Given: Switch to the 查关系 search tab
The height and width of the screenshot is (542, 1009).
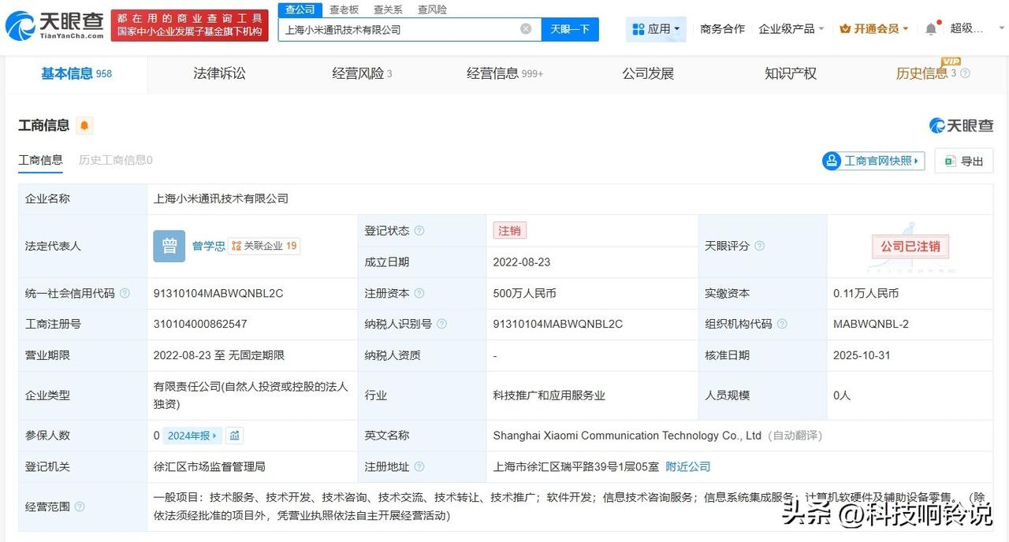Looking at the screenshot, I should [388, 9].
